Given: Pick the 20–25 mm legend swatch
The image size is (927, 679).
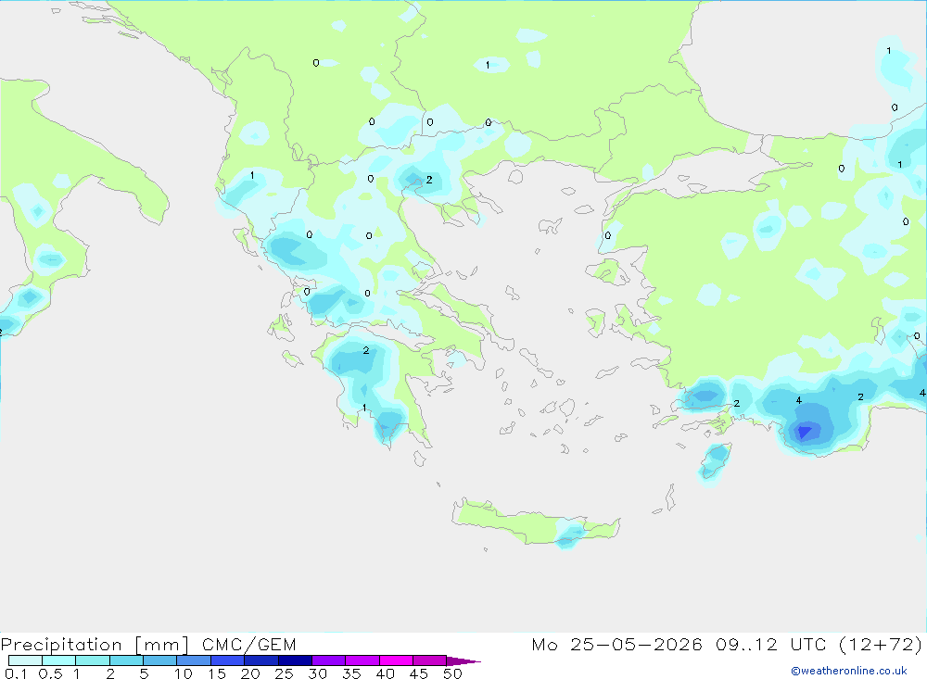Looking at the screenshot, I should (x=260, y=660).
